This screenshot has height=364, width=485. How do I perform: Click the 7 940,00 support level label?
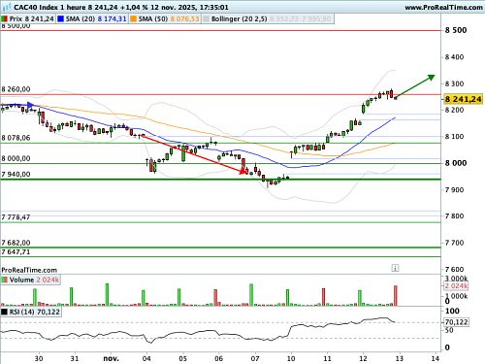coord(16,175)
